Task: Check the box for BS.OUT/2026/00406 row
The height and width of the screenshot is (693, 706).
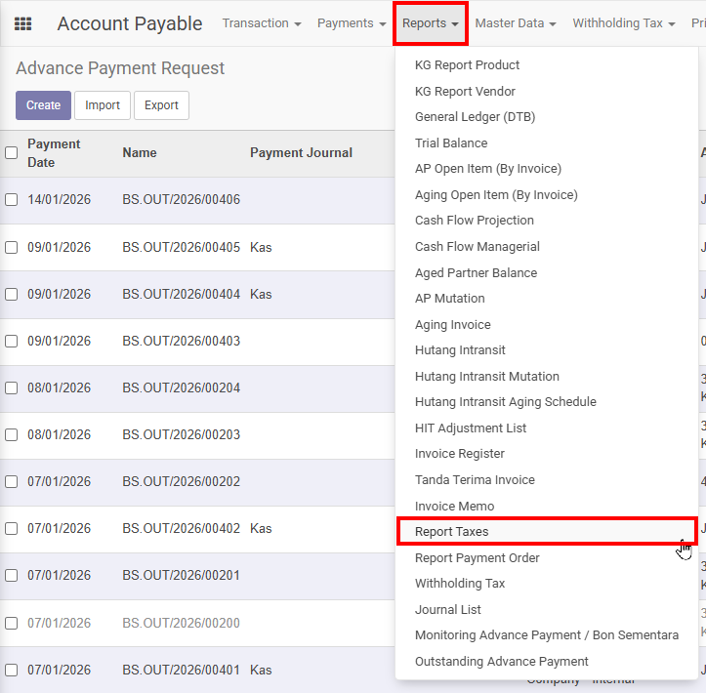Action: click(x=11, y=200)
